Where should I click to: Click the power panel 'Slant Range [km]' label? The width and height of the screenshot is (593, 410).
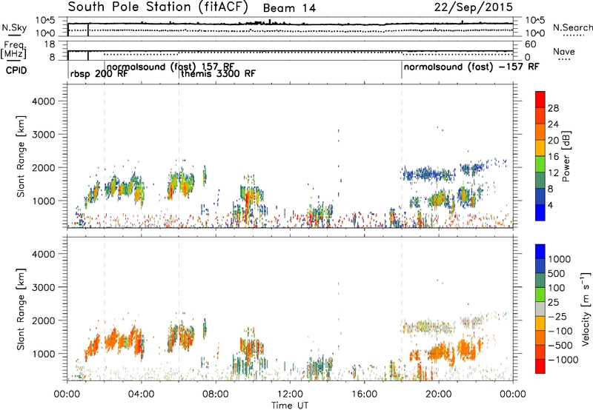[x=21, y=156]
